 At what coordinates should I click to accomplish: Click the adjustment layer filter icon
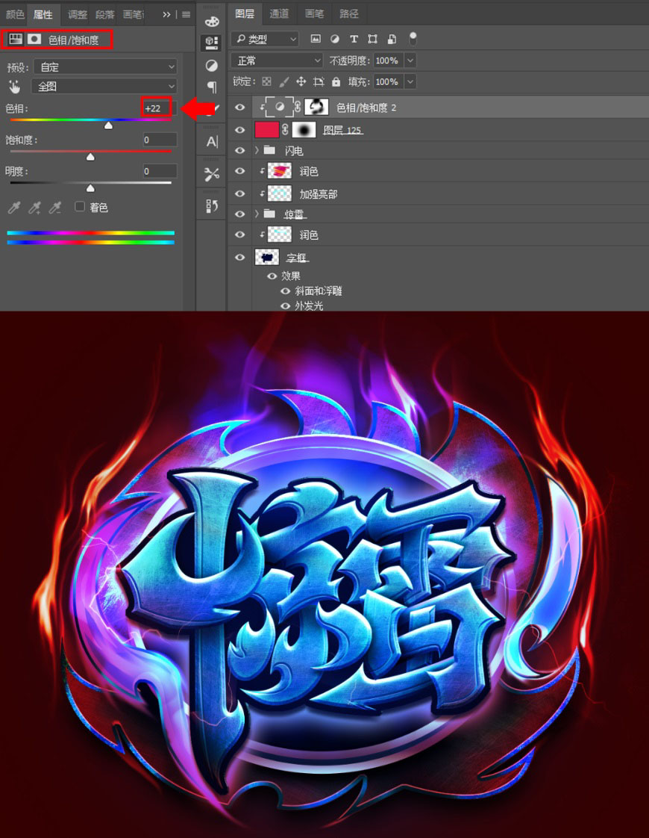click(x=335, y=39)
